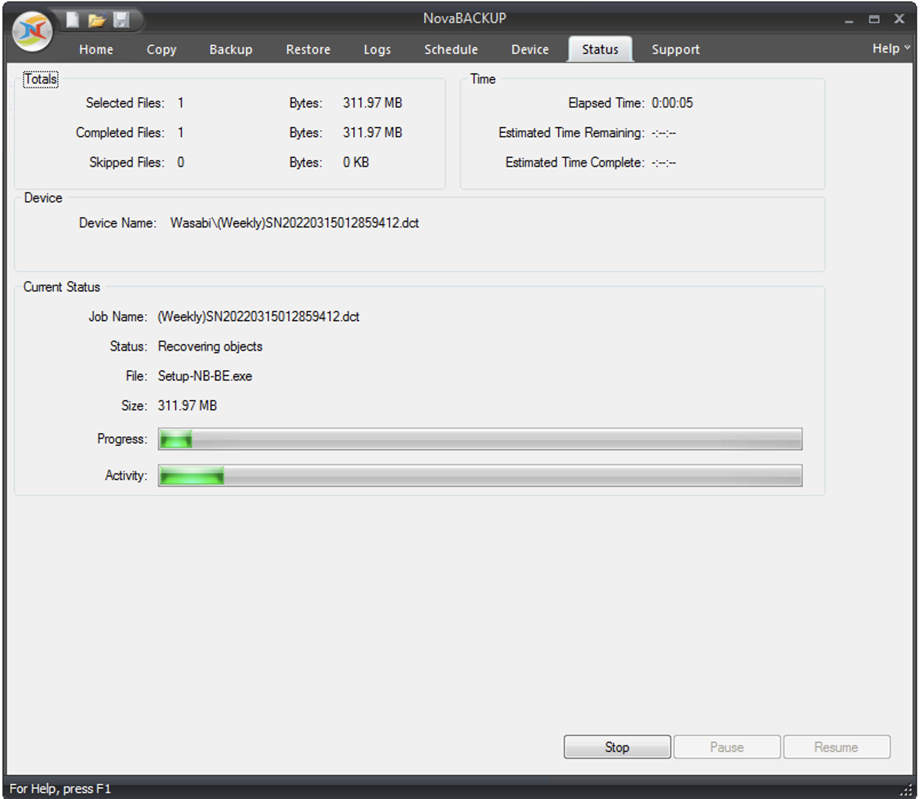Click the Estimated Time Complete label
This screenshot has width=923, height=799.
(x=575, y=162)
